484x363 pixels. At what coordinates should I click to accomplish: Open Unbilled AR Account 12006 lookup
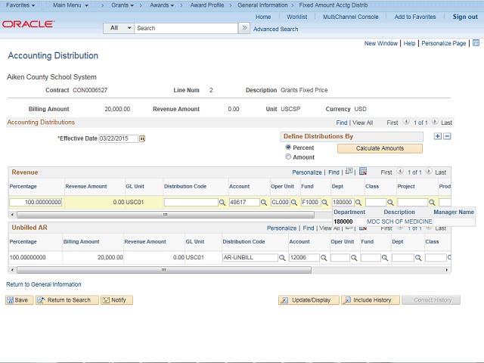324,258
